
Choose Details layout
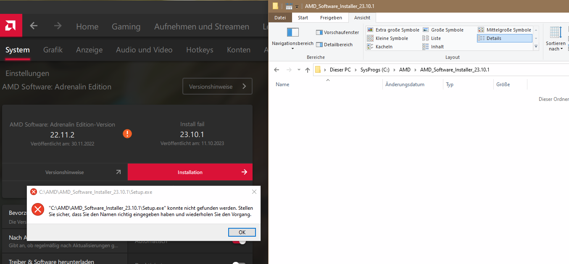tap(505, 38)
